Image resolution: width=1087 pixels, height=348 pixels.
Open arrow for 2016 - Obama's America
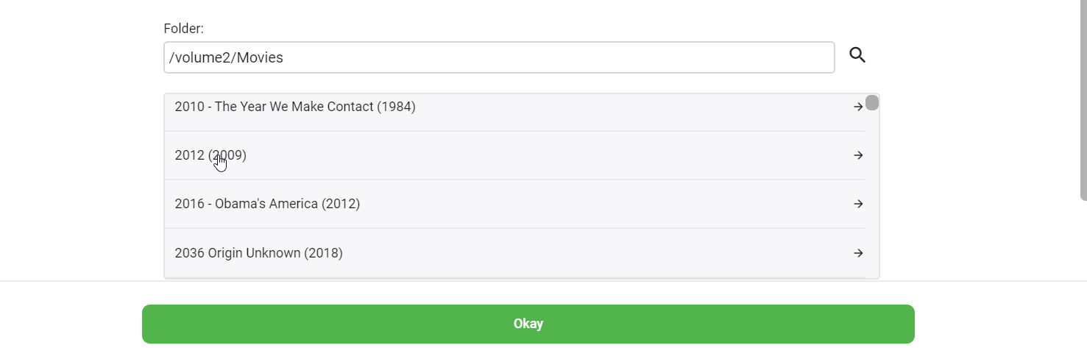(858, 204)
